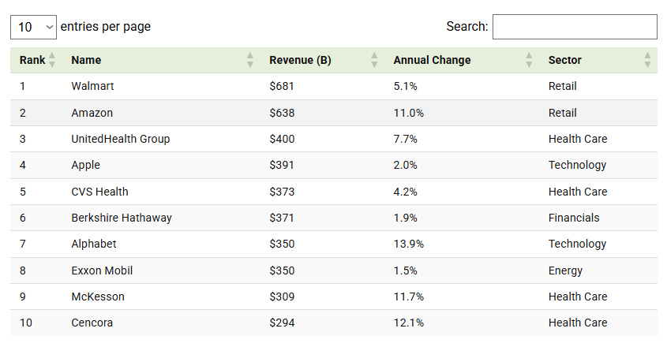This screenshot has width=667, height=347.
Task: Click the 1.9% annual change value
Action: (405, 218)
